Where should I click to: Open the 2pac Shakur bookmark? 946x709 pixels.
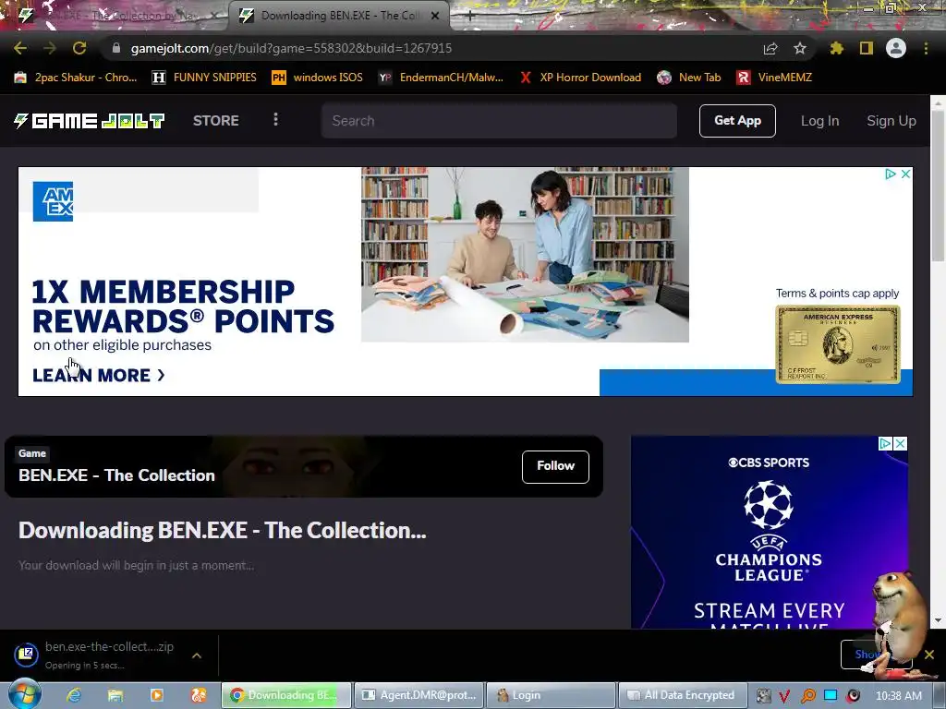point(76,78)
